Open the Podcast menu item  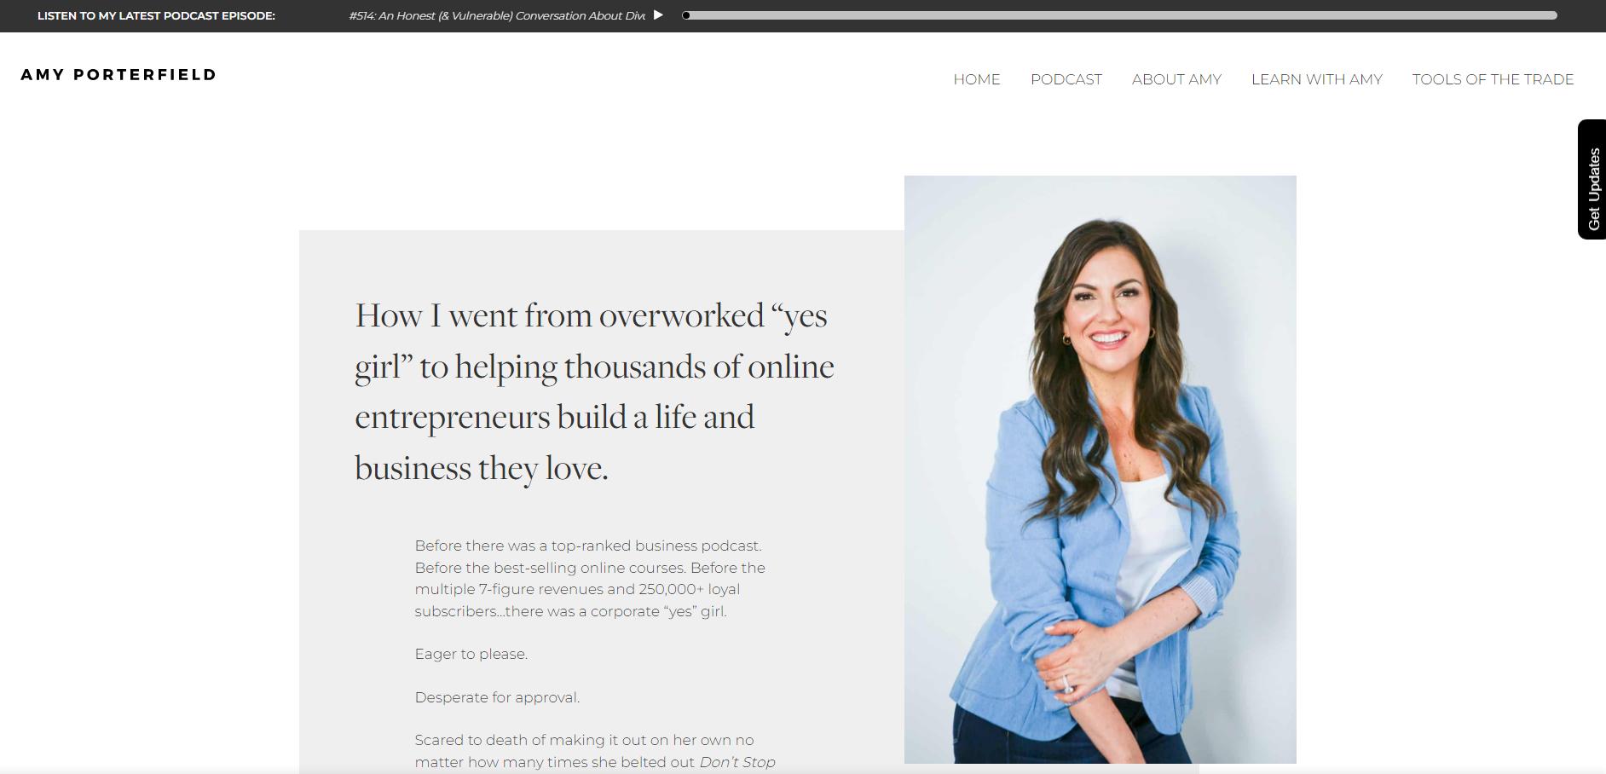click(x=1066, y=79)
